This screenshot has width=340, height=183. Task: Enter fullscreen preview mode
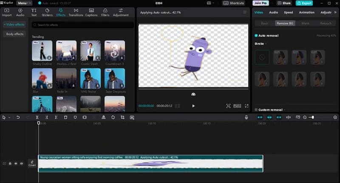tap(246, 106)
